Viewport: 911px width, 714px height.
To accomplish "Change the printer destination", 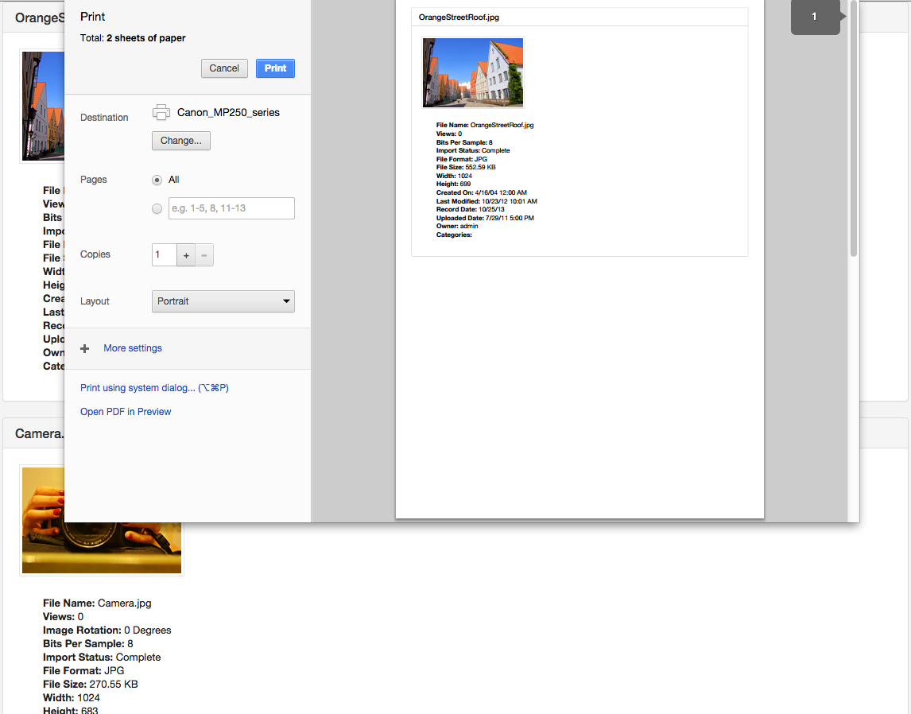I will point(181,141).
